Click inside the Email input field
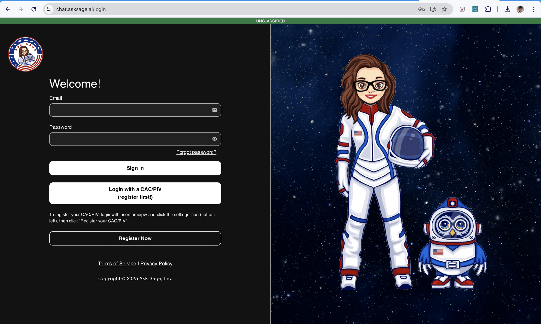This screenshot has width=541, height=324. coord(129,110)
